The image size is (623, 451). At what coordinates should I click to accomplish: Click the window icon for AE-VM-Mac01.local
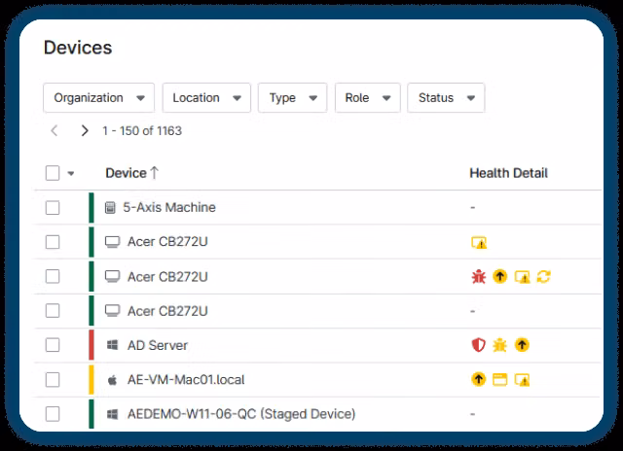(500, 379)
